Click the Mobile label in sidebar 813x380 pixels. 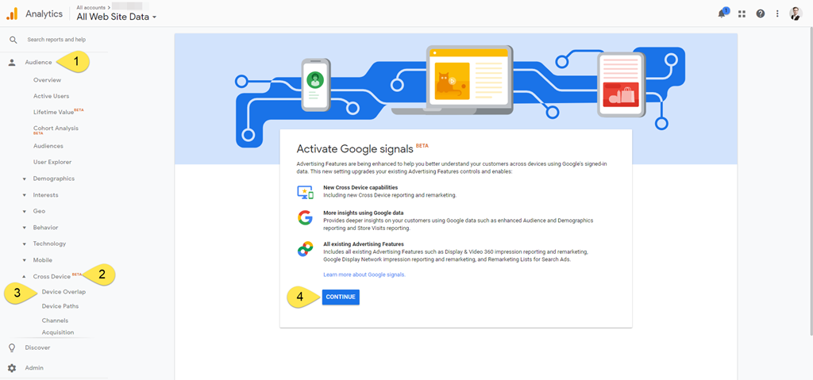coord(43,260)
